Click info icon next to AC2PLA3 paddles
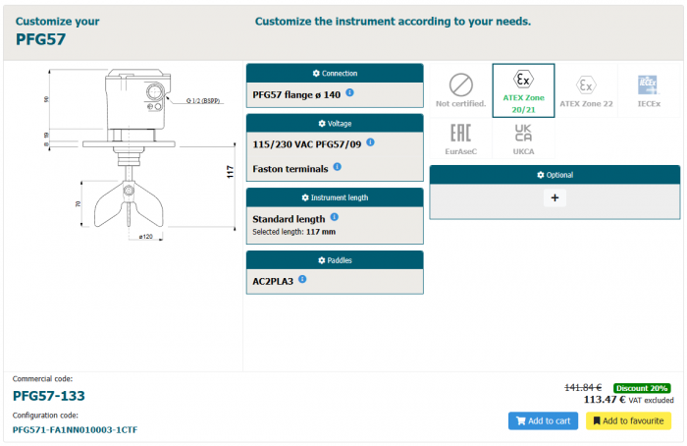Viewport: 687px width, 446px height. 302,279
